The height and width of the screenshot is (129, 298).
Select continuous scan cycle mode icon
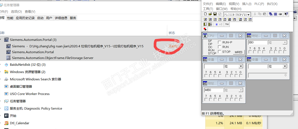[210, 25]
